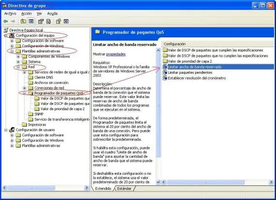Toggle the console tree show/hide icon
276x200 pixels.
(31, 21)
